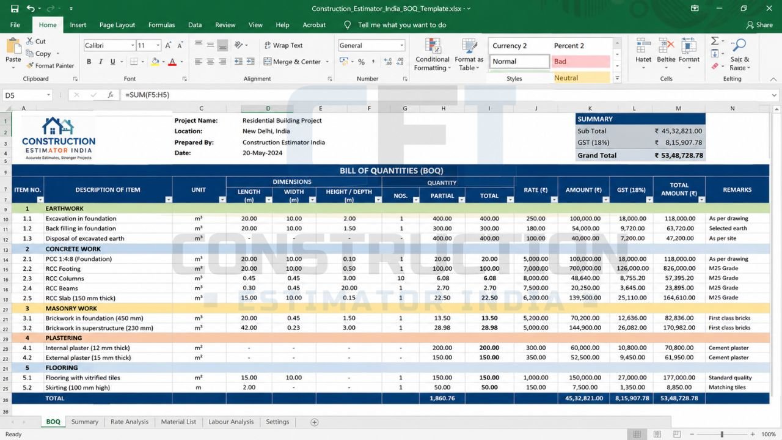Open the Insert ribbon tab

click(x=78, y=25)
